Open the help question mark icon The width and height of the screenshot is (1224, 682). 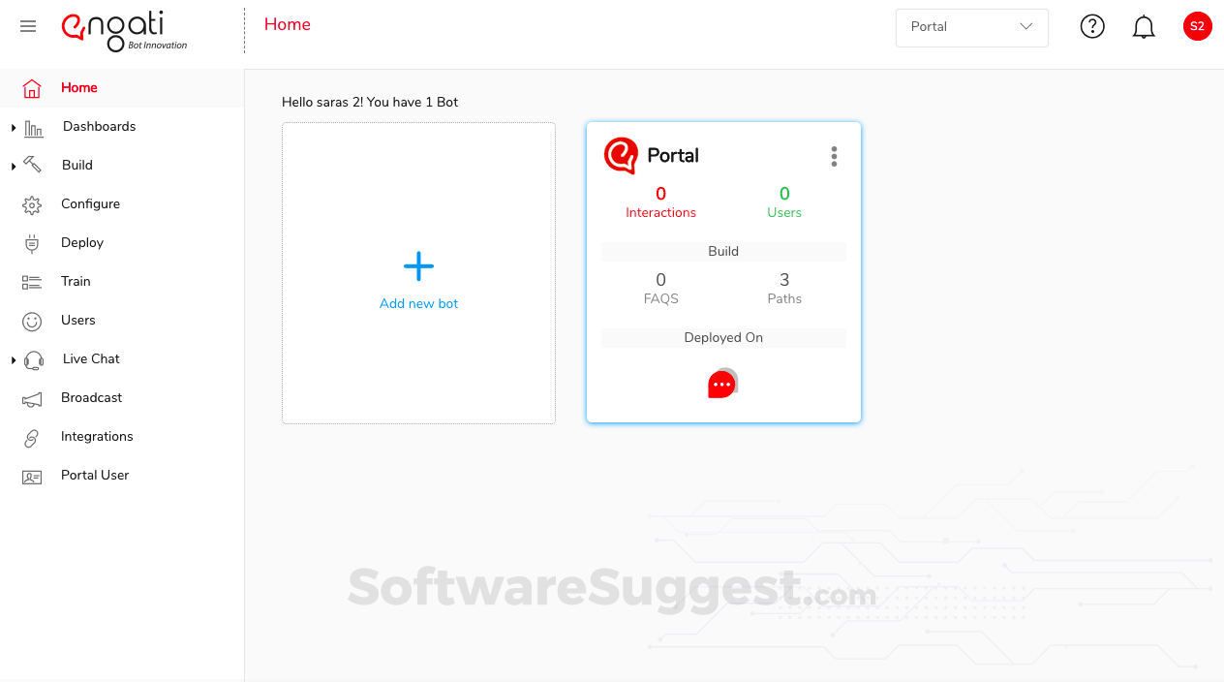point(1092,26)
